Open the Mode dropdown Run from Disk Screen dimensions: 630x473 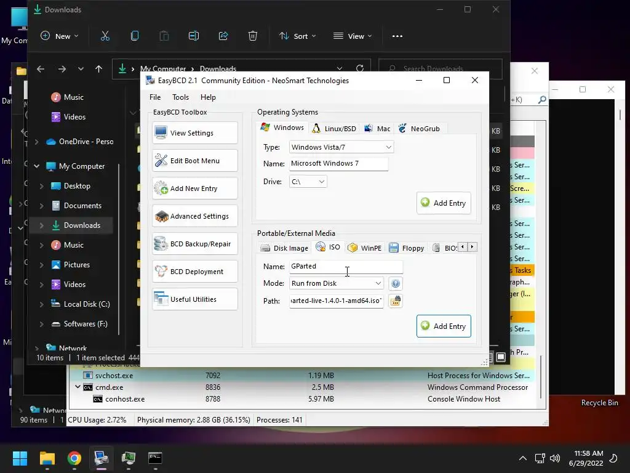click(x=337, y=283)
